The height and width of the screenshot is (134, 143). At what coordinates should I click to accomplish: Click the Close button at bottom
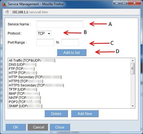click(60, 127)
